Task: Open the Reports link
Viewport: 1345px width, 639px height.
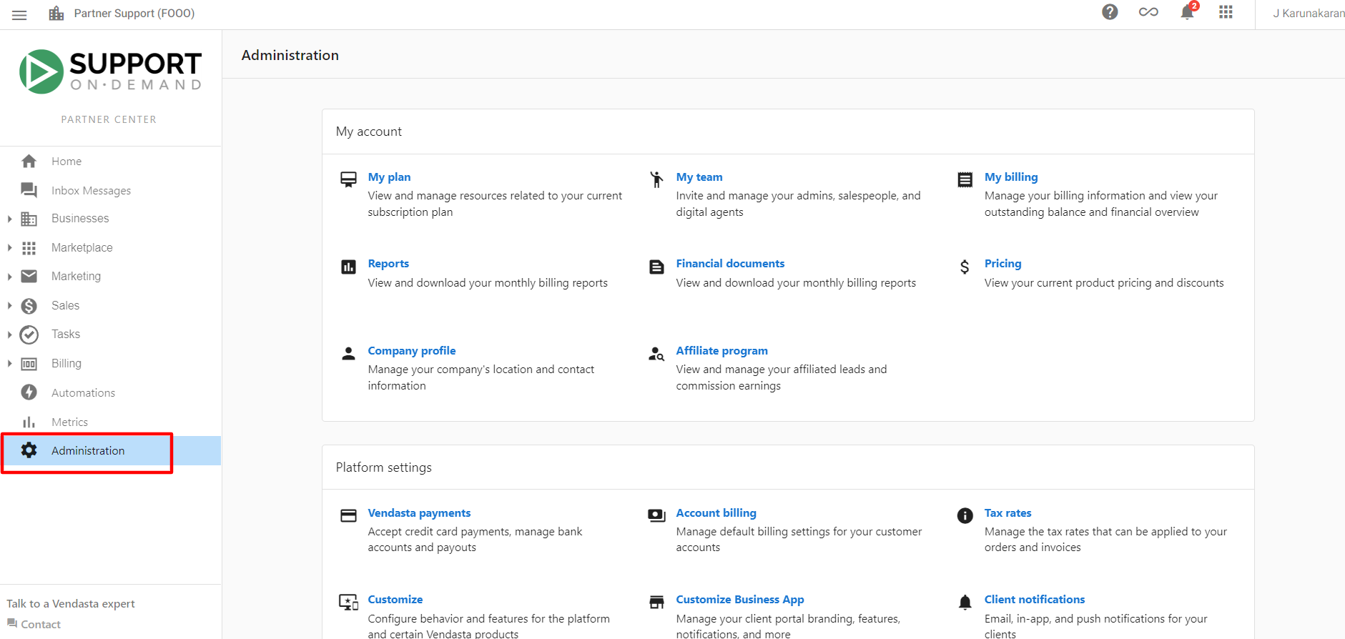Action: (x=388, y=264)
